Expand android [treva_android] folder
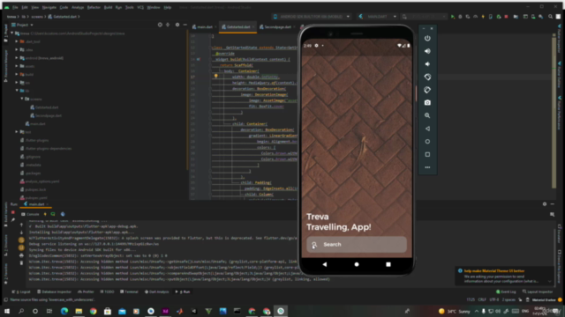 [17, 57]
